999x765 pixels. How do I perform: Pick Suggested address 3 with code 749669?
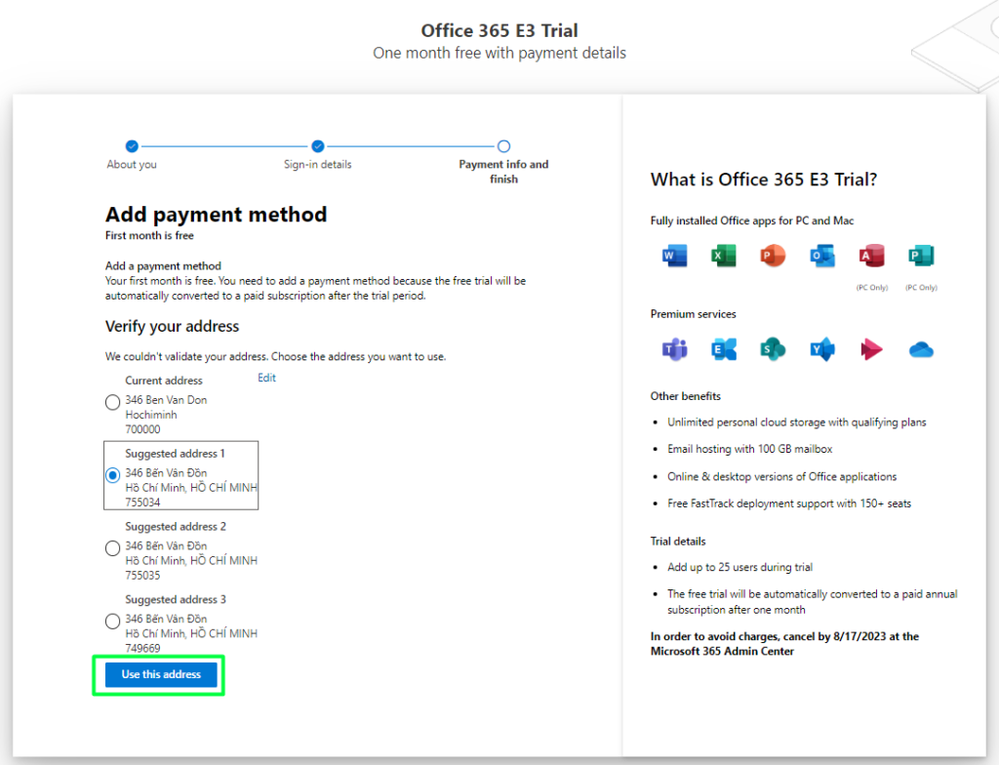coord(113,622)
